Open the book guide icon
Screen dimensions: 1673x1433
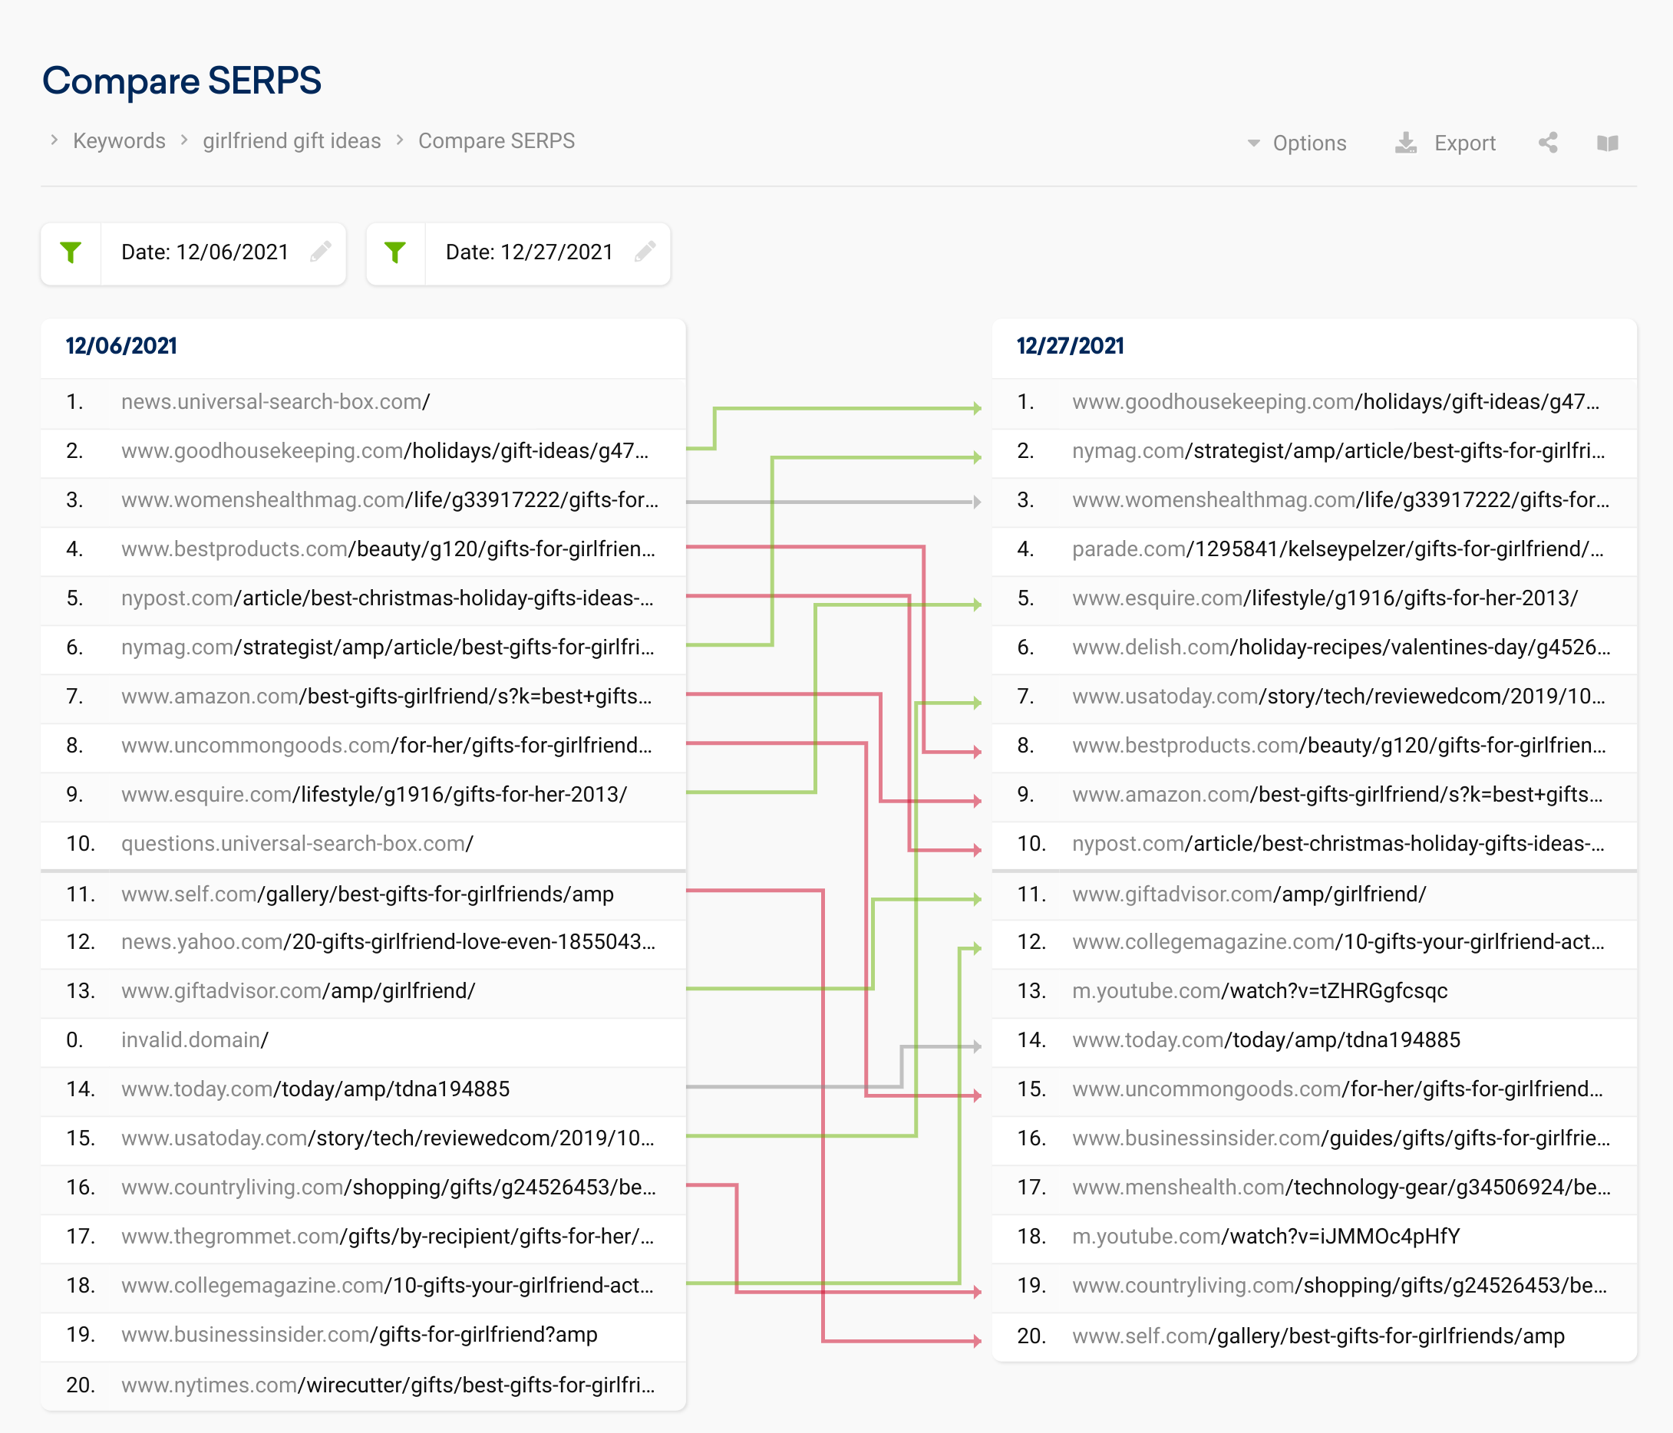[x=1608, y=143]
